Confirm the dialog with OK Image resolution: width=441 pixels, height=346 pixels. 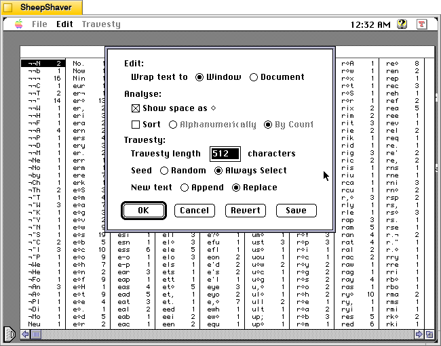(144, 211)
